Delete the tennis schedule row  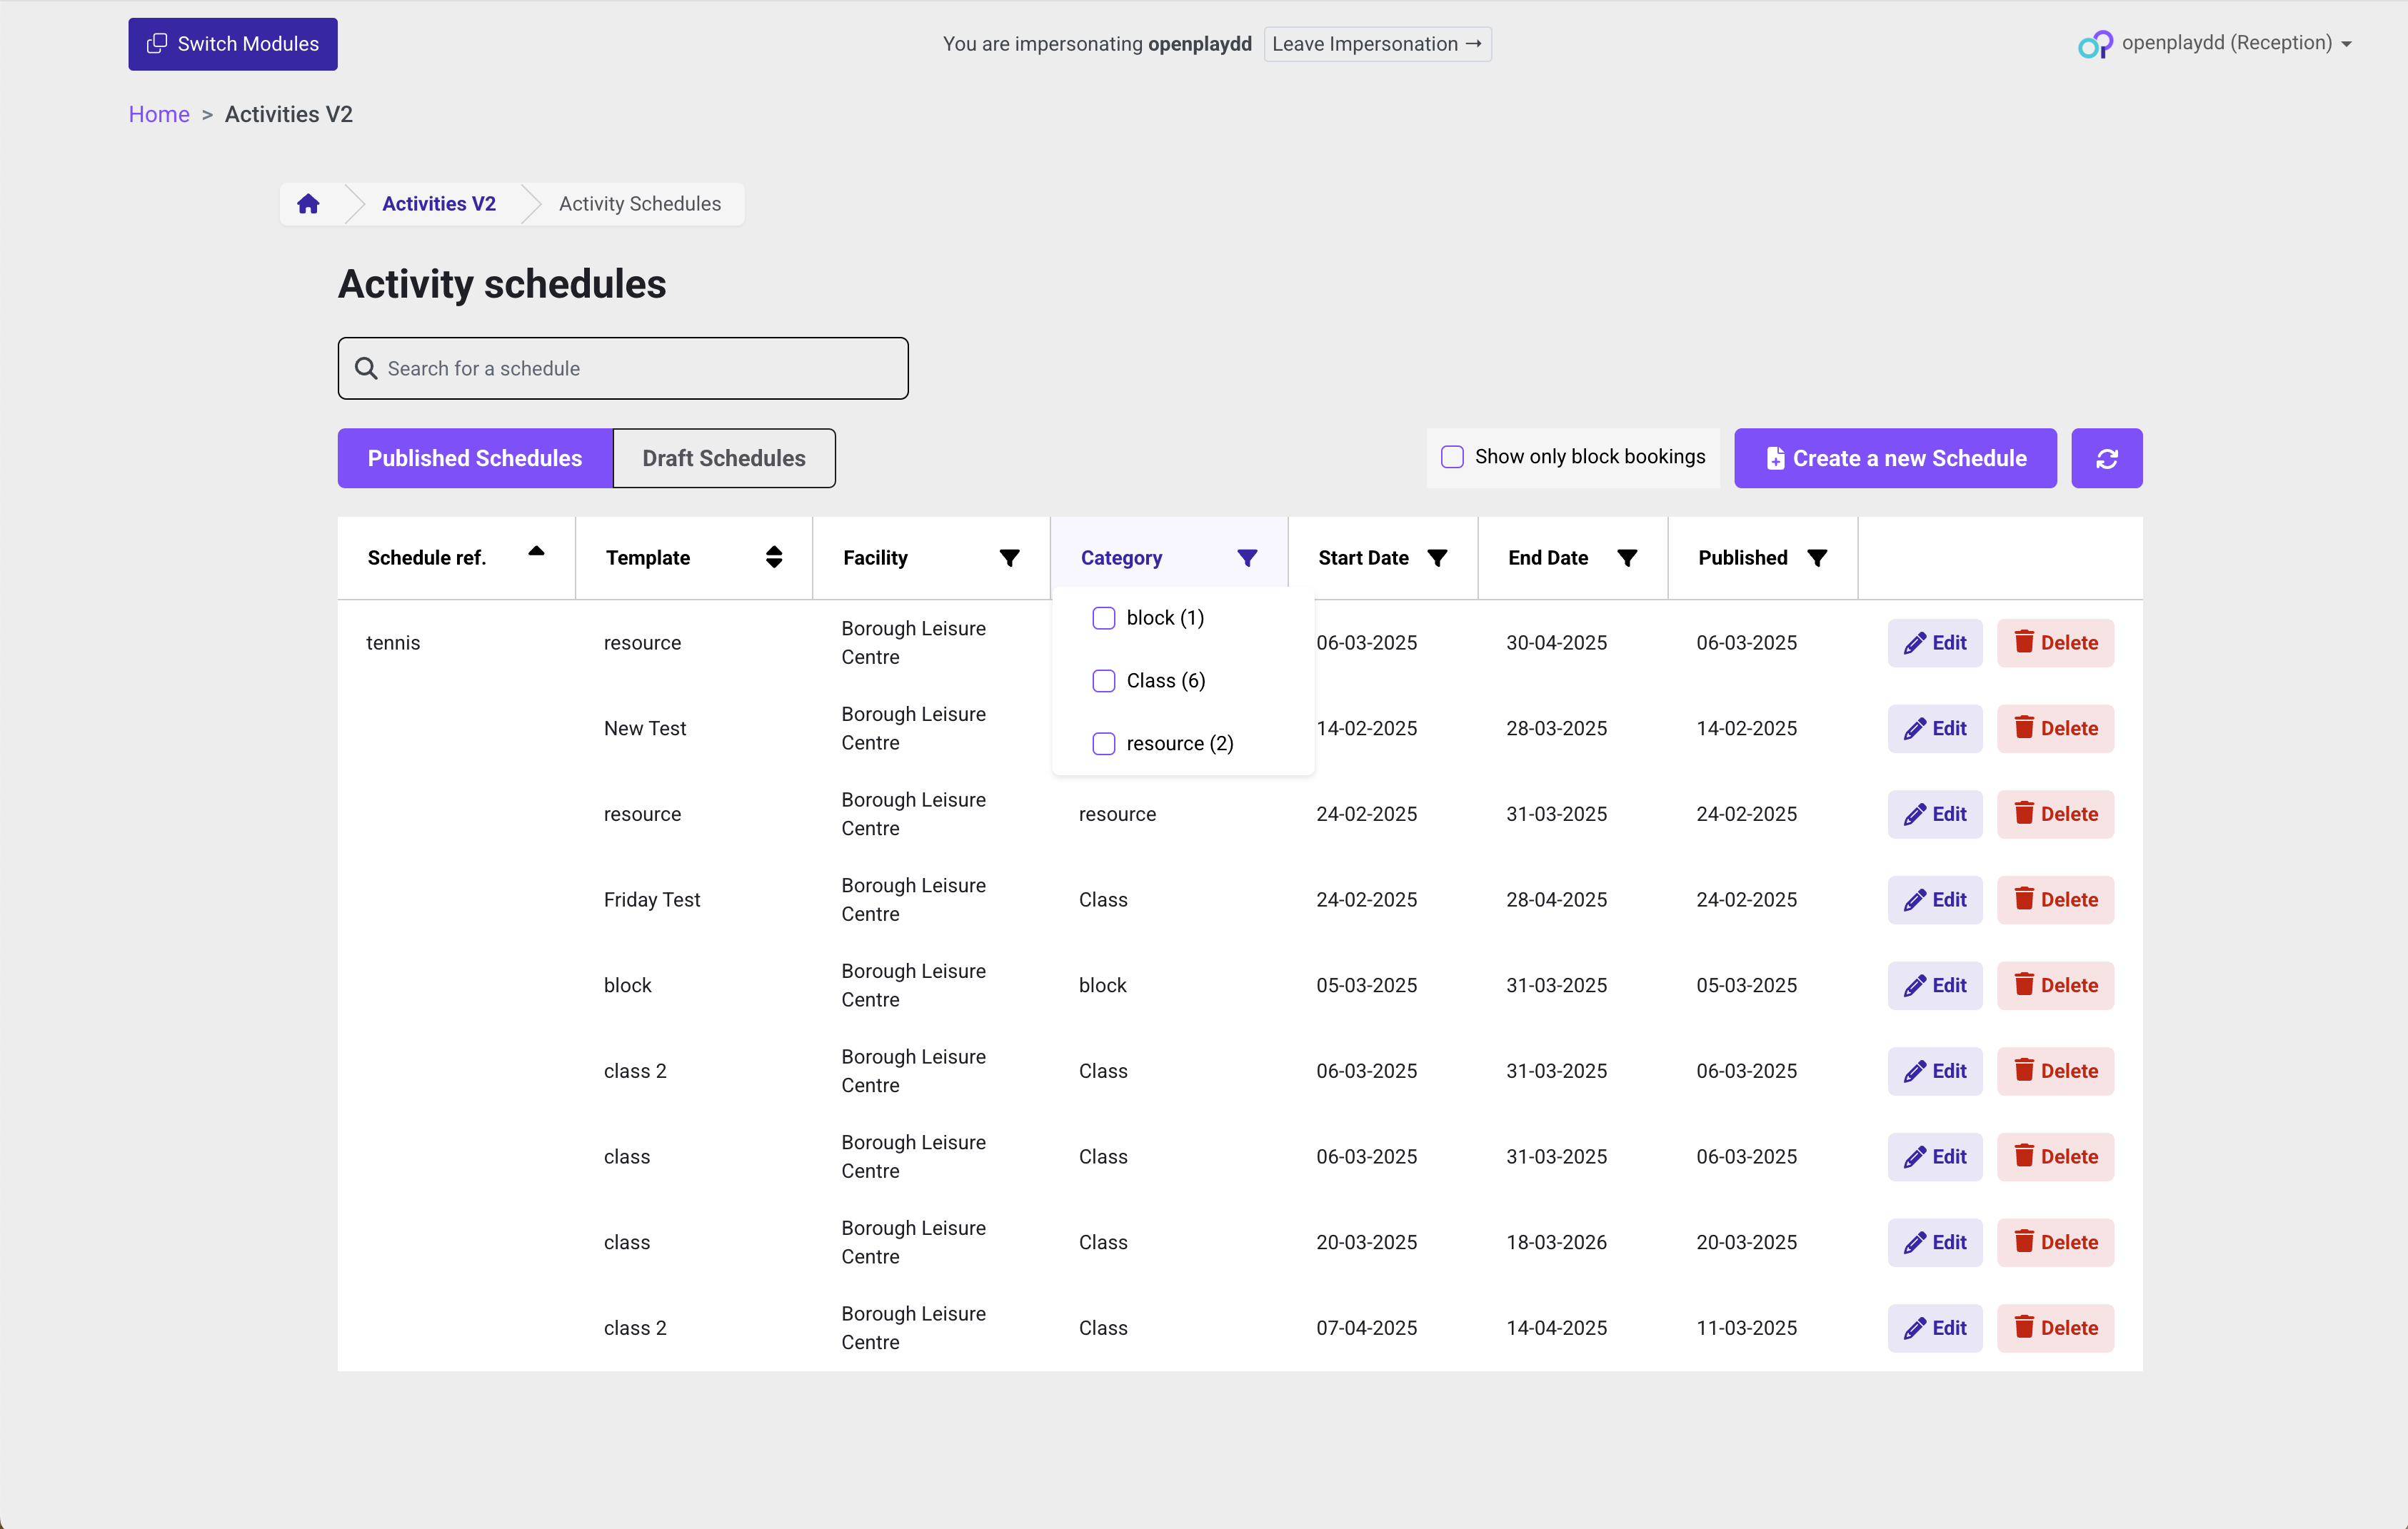[2055, 642]
